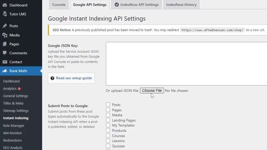Screen dimensions: 267x150
Task: Open 404 Monitor submenu
Action: point(12,133)
